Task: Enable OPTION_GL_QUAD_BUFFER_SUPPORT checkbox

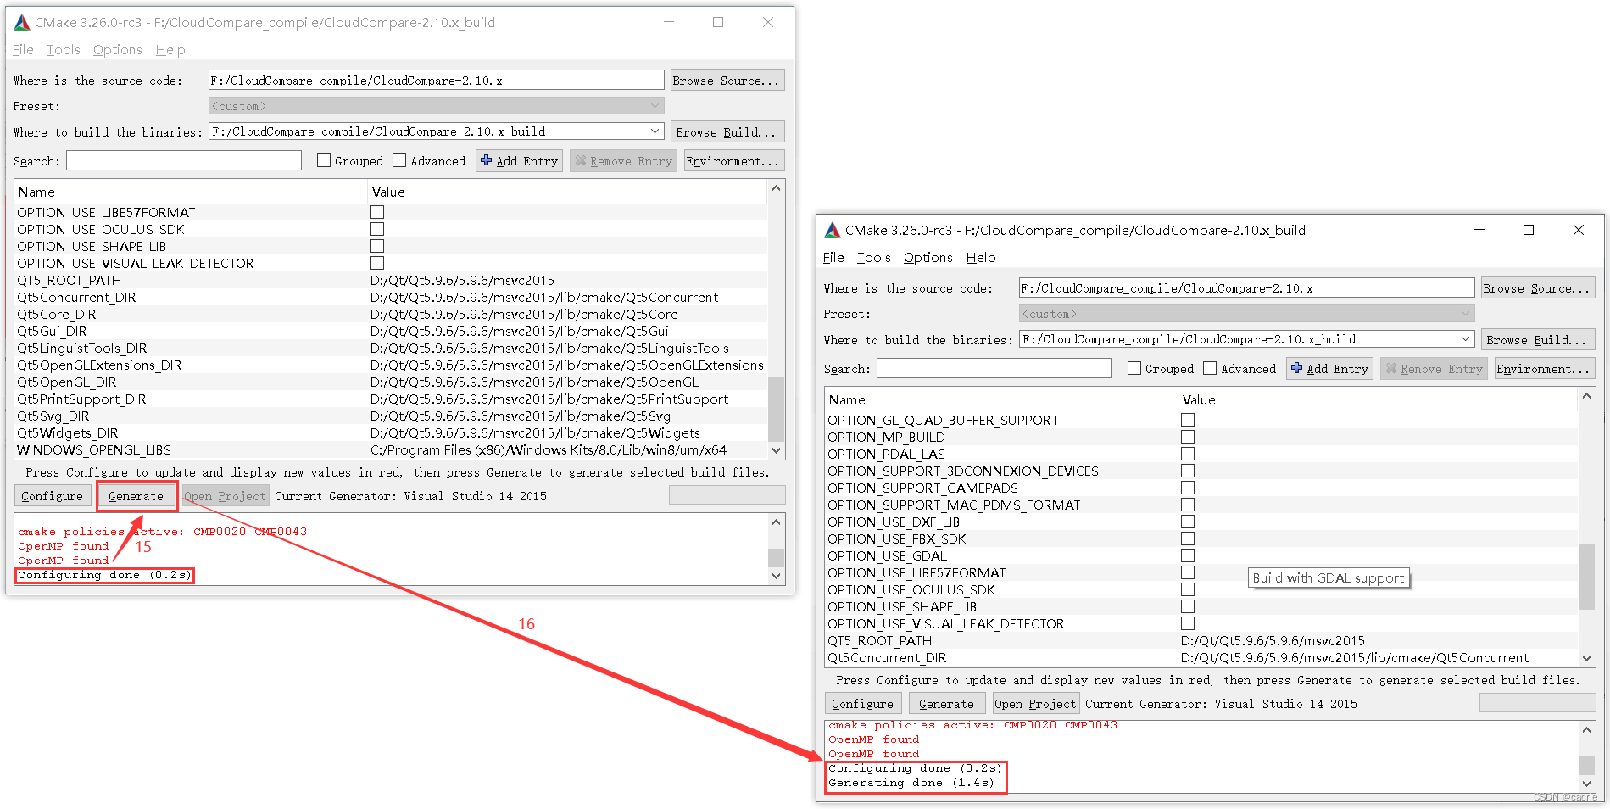Action: click(1188, 420)
